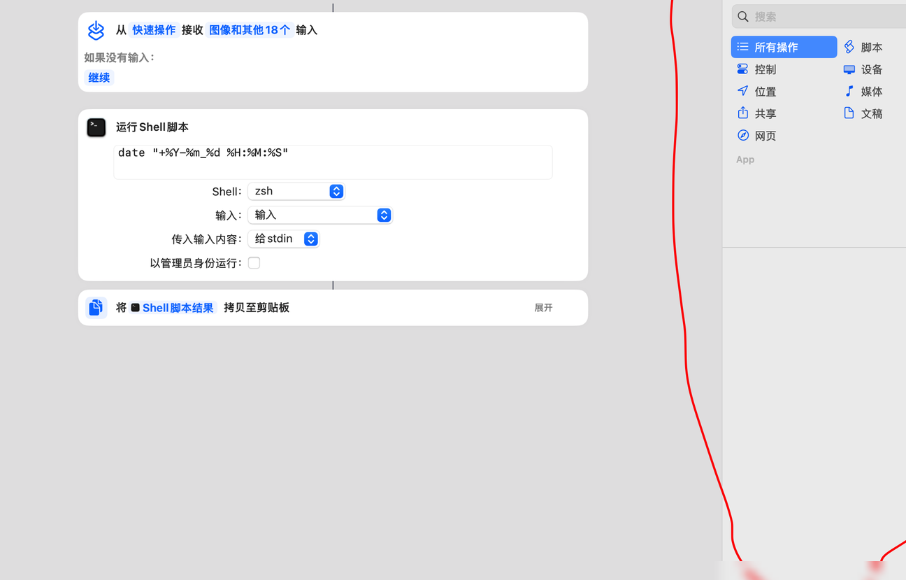Open the 脚本 category
This screenshot has width=906, height=580.
pyautogui.click(x=863, y=47)
